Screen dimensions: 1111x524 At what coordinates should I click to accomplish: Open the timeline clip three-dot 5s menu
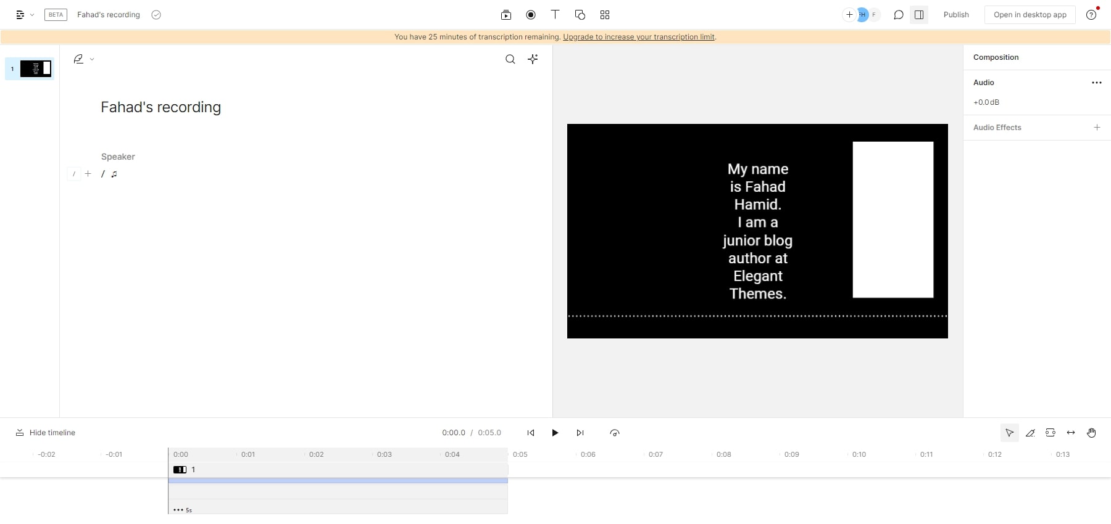(182, 510)
